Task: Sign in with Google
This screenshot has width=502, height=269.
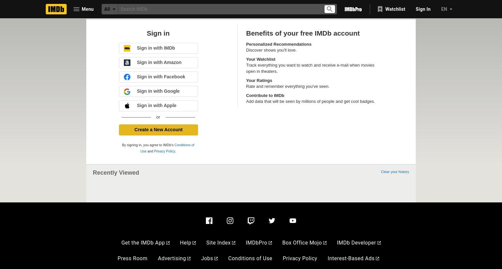Action: pos(159,91)
